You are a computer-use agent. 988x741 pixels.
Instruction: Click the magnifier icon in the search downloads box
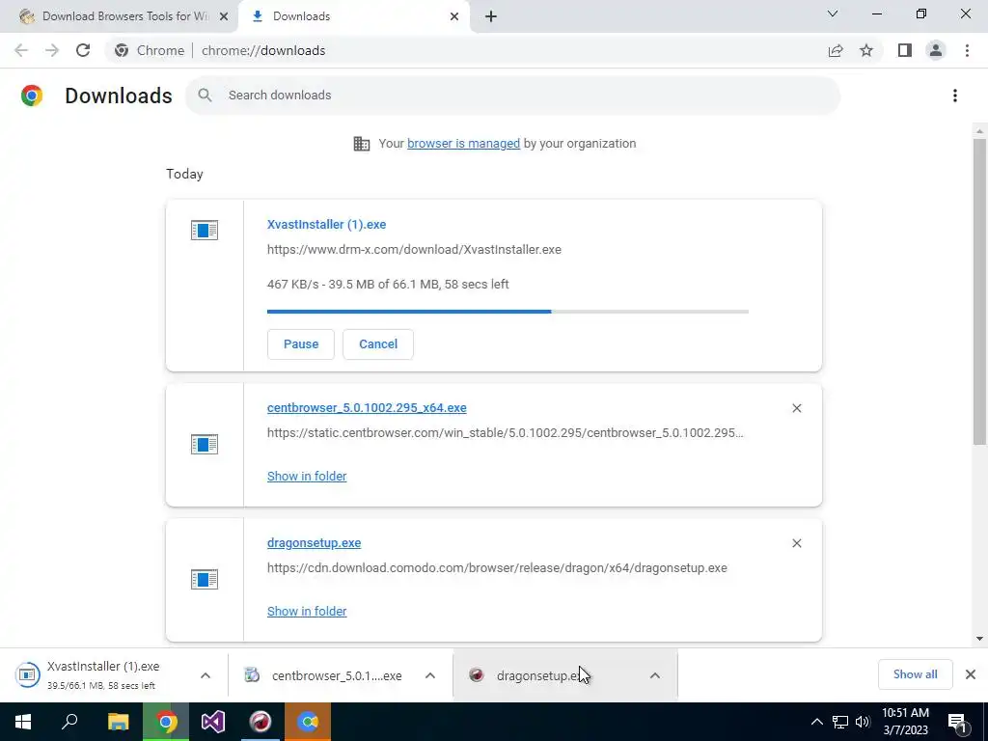205,96
